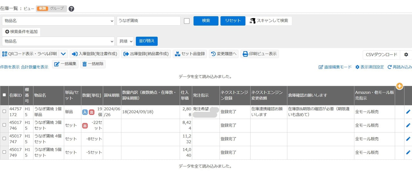Click pencil edit icon for うなぎ蒲焼 5個セット
The image size is (412, 187).
(x=408, y=152)
